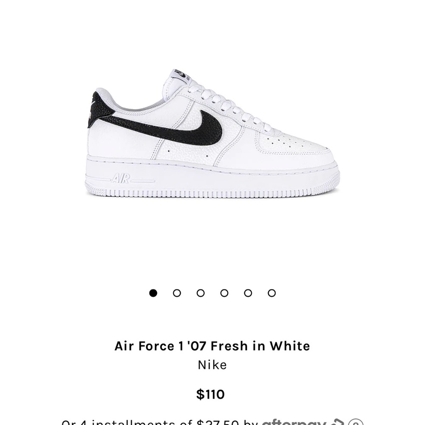Viewport: 425px width, 425px height.
Task: Click the word 'Nike' under the title
Action: click(212, 365)
